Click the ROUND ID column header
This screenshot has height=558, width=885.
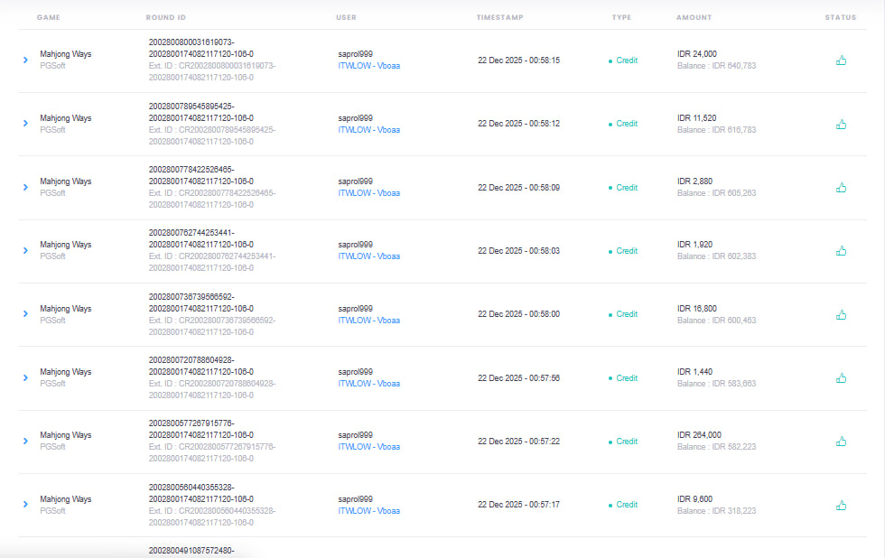point(166,17)
